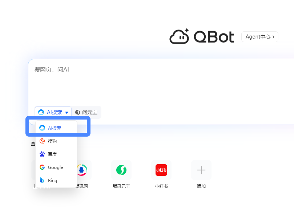Click the 添加 label under the plus
This screenshot has width=294, height=214.
(201, 186)
